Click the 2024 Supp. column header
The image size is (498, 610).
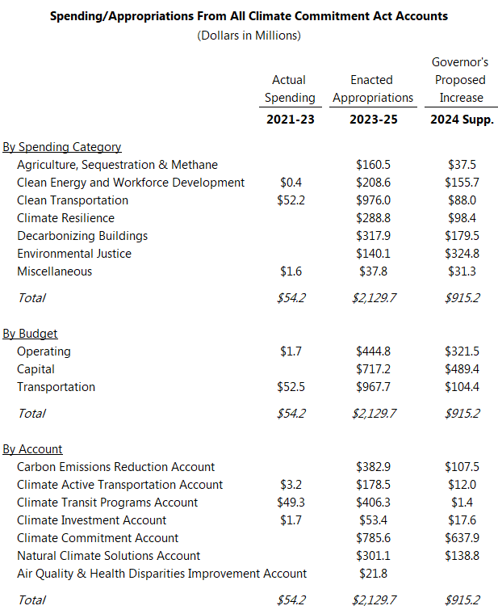tap(461, 120)
